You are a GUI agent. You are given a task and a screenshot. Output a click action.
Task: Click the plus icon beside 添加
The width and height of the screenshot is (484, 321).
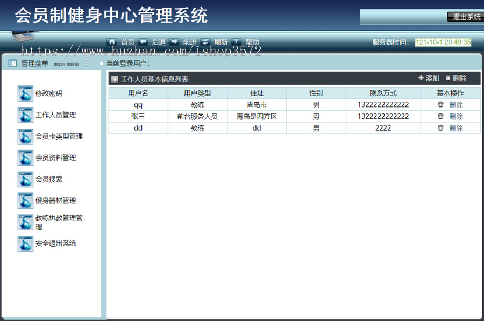click(421, 78)
